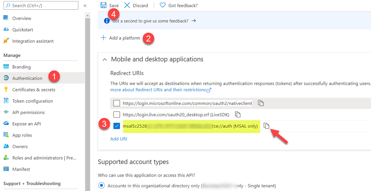Screen dimensions: 371x191
Task: Click Got a second feedback banner text
Action: pos(151,21)
